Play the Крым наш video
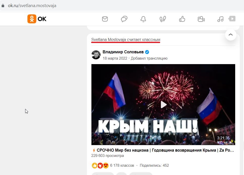 point(163,105)
